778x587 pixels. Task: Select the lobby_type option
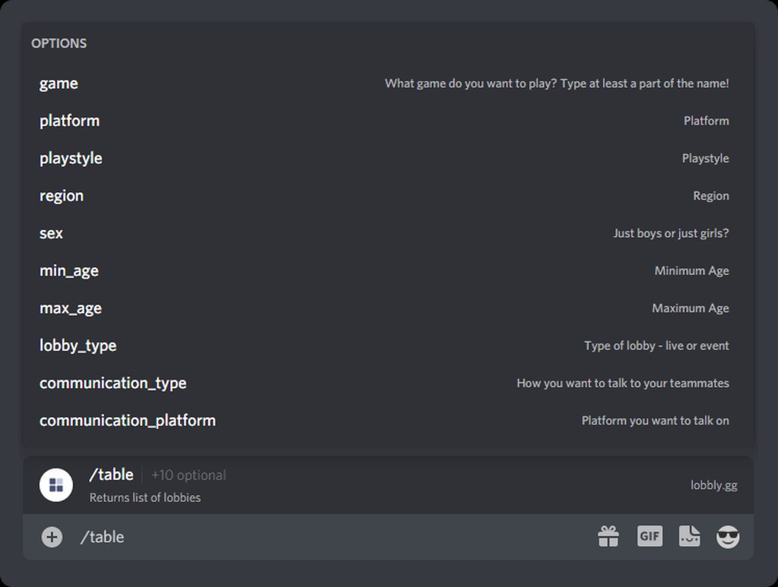point(77,346)
